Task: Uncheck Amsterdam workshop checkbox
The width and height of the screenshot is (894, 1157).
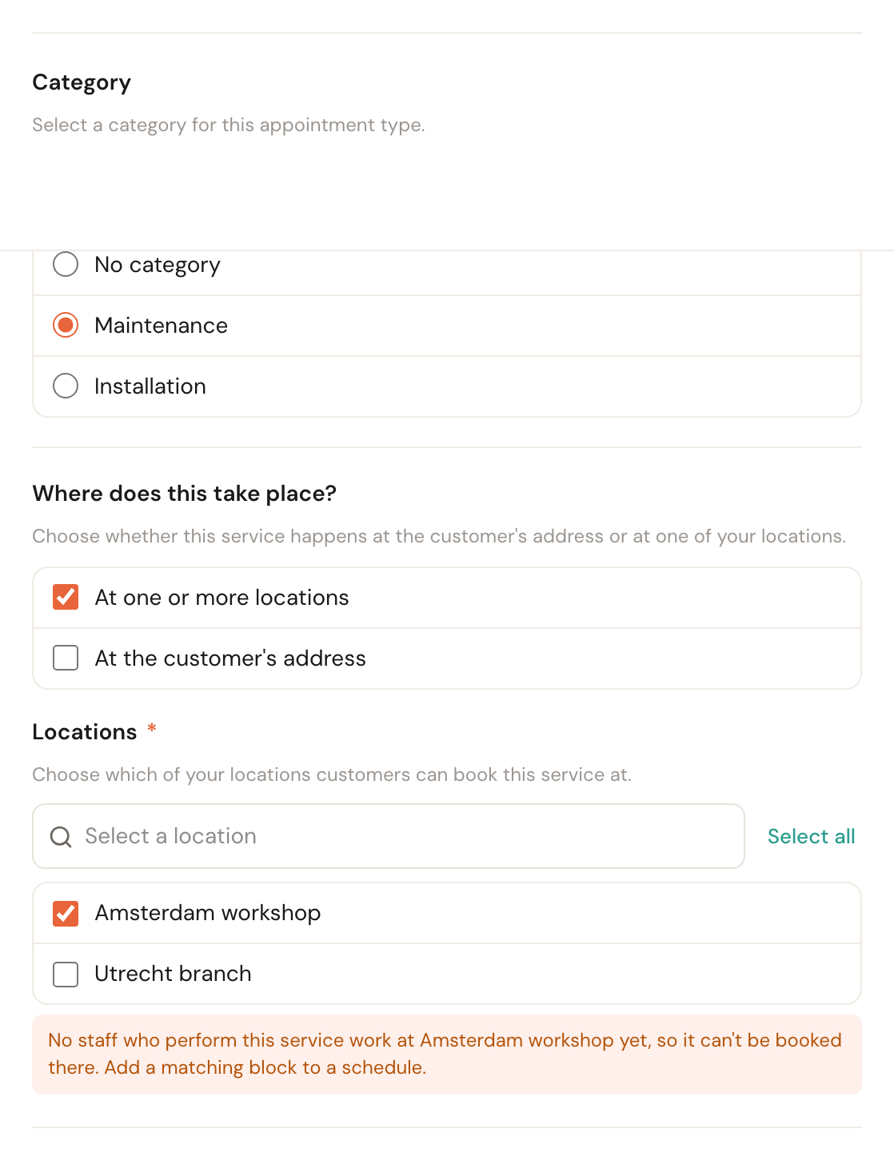Action: (66, 913)
